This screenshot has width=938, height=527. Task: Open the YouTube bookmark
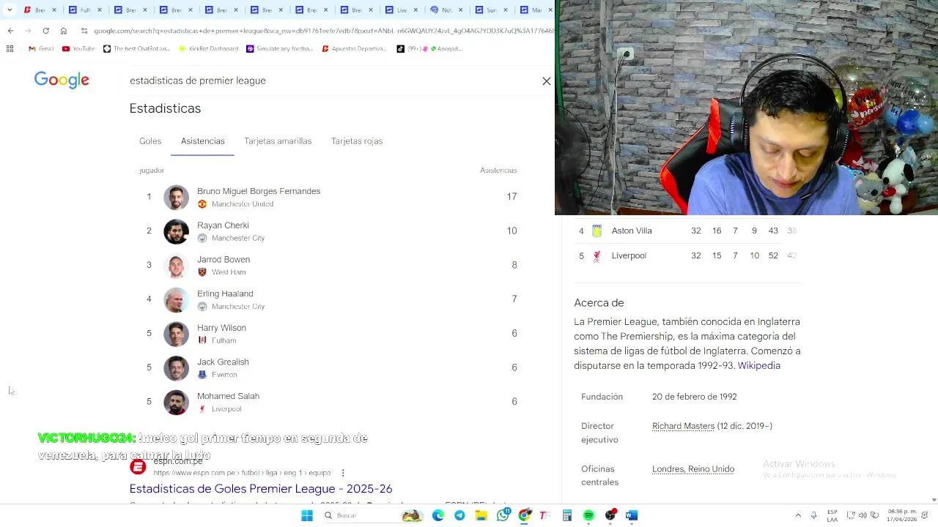pos(78,48)
